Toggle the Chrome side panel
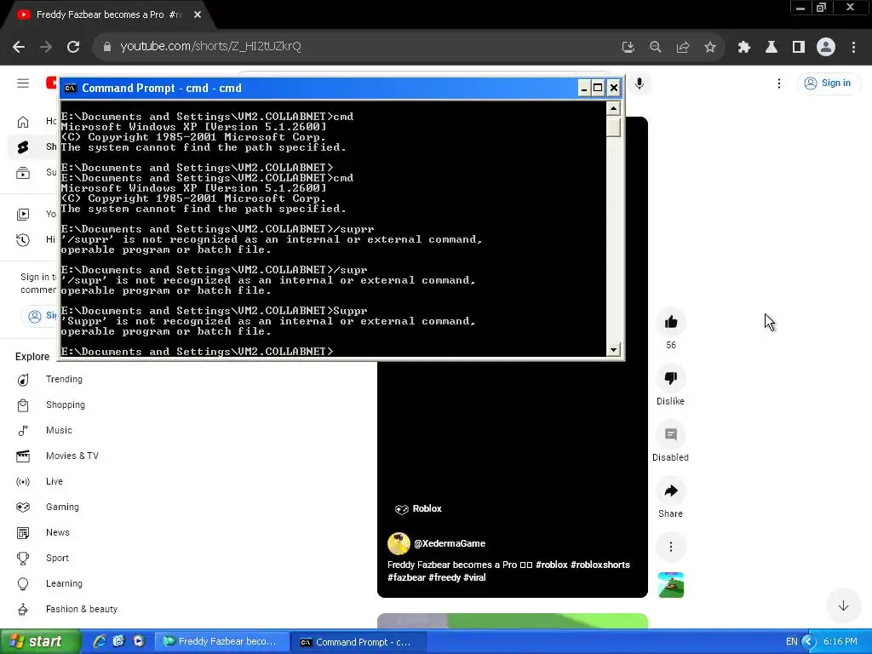 (799, 48)
